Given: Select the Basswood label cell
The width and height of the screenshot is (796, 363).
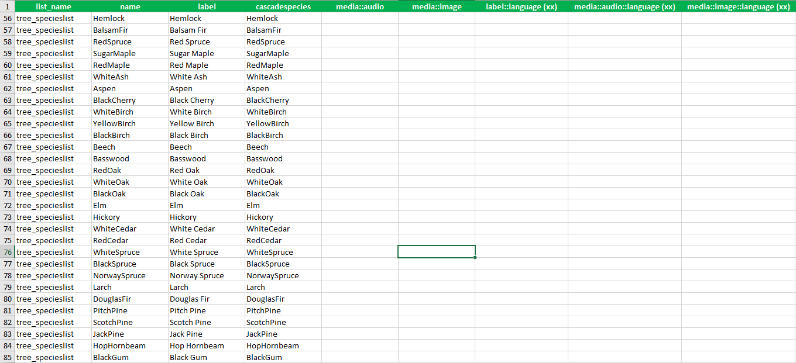Looking at the screenshot, I should (x=207, y=158).
